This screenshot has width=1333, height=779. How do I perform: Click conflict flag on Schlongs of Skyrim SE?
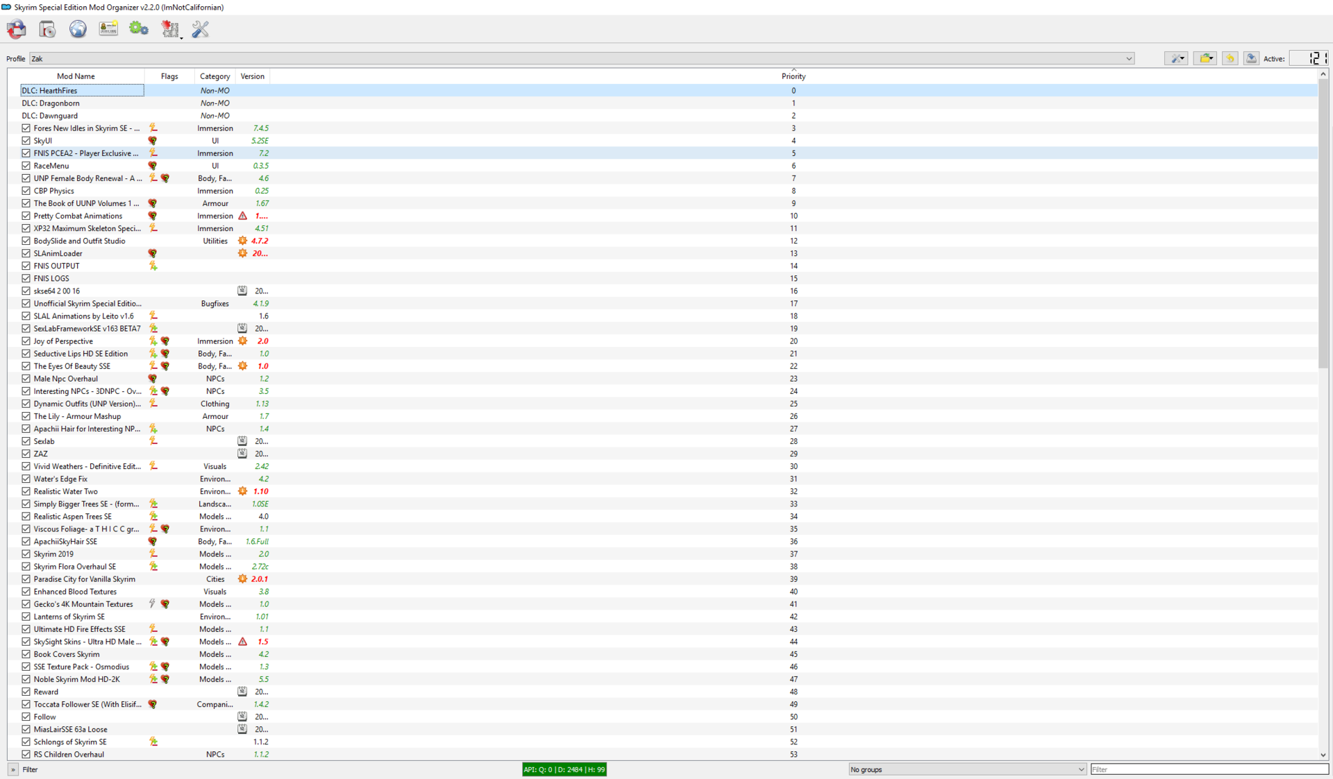click(x=153, y=742)
